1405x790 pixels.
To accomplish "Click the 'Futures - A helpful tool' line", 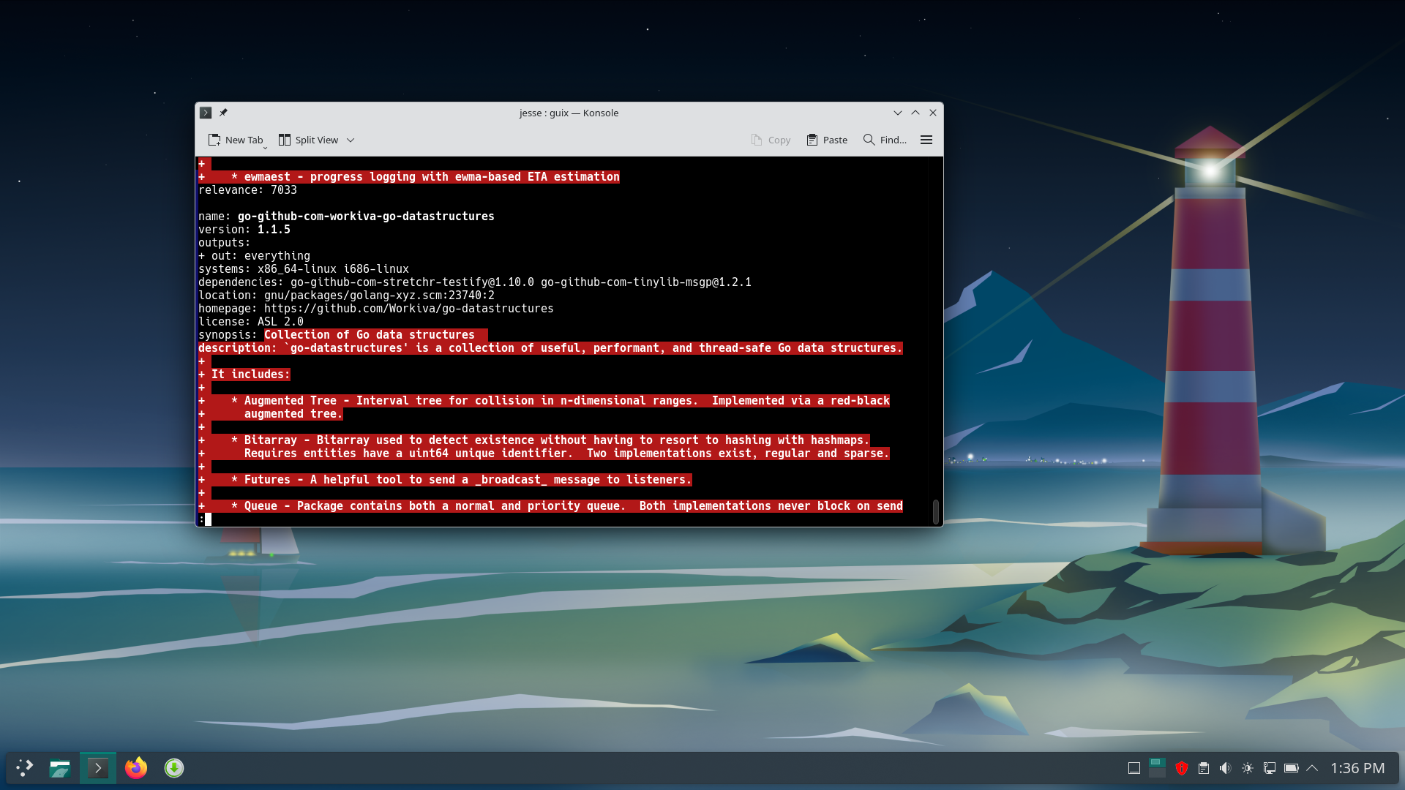I will point(445,480).
